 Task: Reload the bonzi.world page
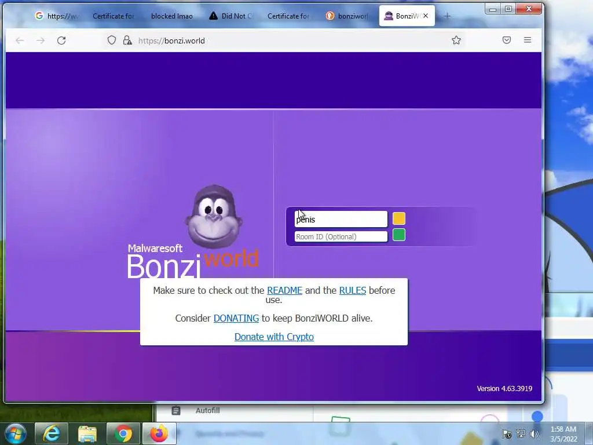click(61, 41)
